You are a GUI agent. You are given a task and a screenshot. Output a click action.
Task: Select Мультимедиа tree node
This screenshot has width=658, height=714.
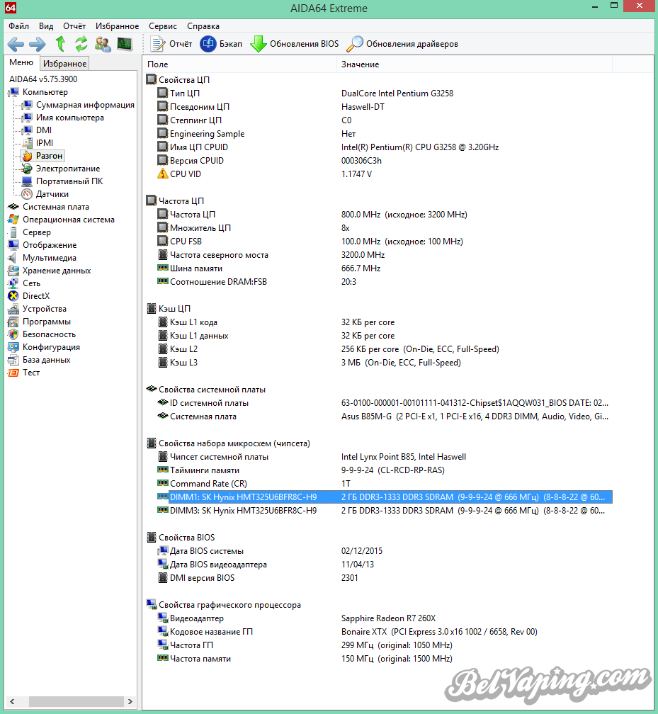[x=49, y=258]
